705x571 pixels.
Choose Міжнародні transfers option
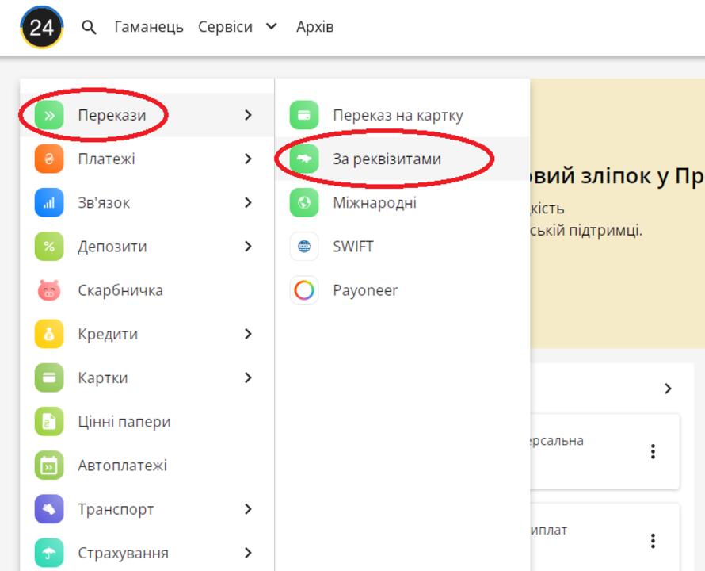[402, 203]
